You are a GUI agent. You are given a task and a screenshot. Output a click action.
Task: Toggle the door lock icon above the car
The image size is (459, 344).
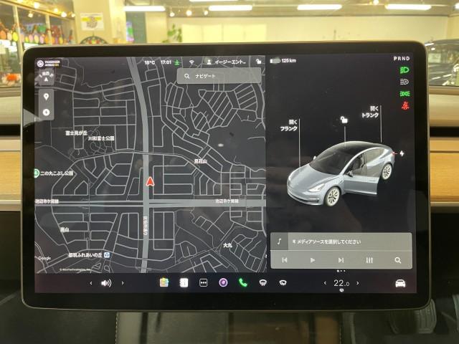click(x=345, y=120)
